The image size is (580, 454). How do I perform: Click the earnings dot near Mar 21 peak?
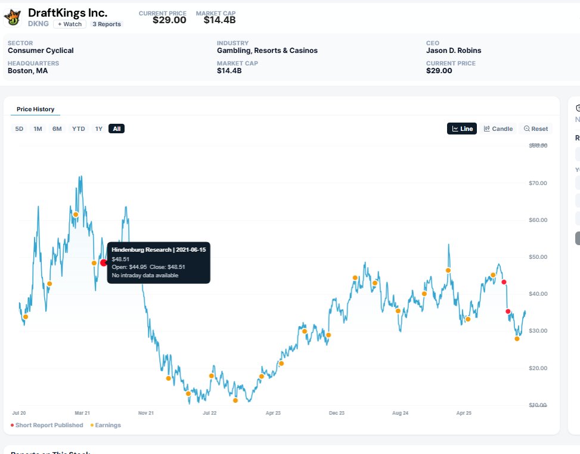pyautogui.click(x=76, y=214)
